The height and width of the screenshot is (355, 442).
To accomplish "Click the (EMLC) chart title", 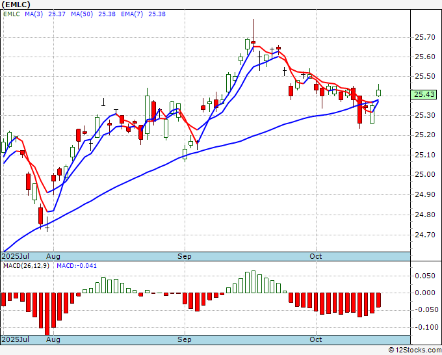I will 16,5.
